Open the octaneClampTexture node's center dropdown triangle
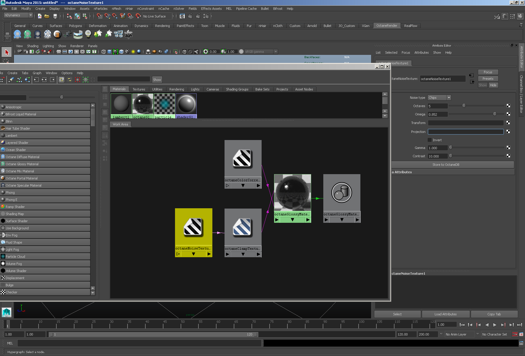The image size is (525, 356). (243, 254)
